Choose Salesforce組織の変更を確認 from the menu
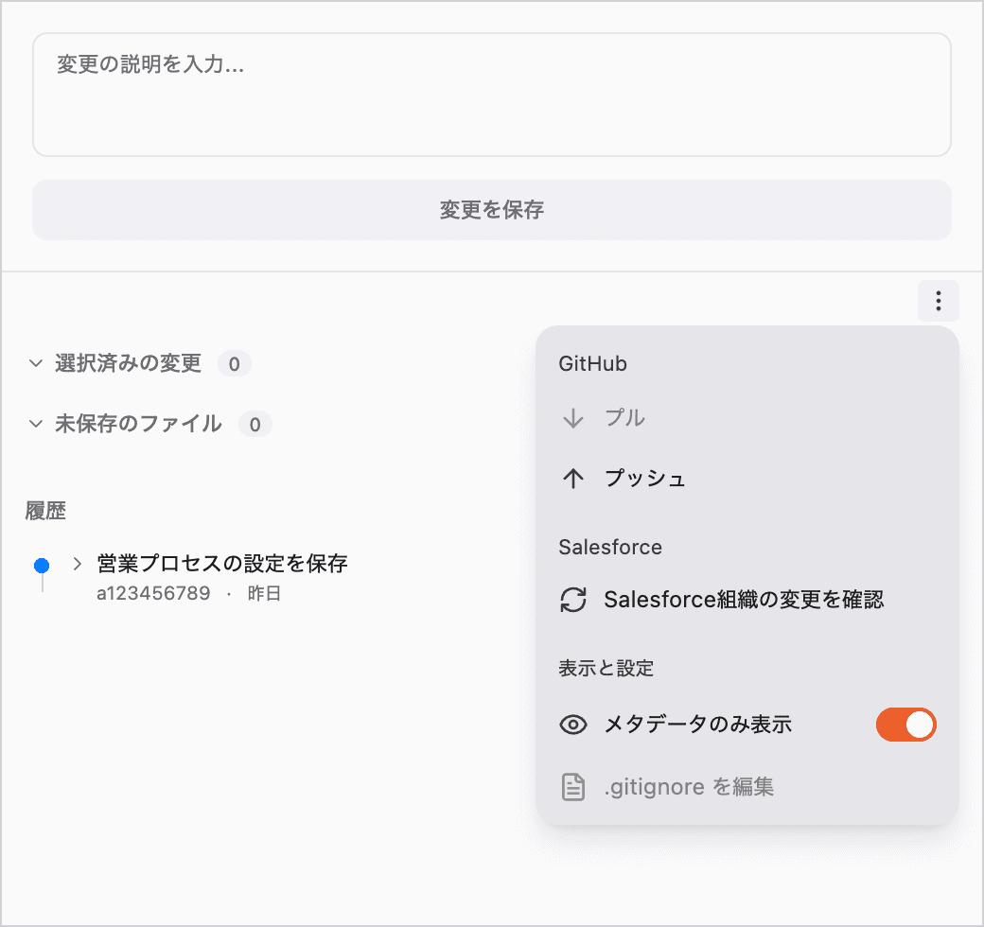Viewport: 984px width, 927px height. [x=747, y=600]
